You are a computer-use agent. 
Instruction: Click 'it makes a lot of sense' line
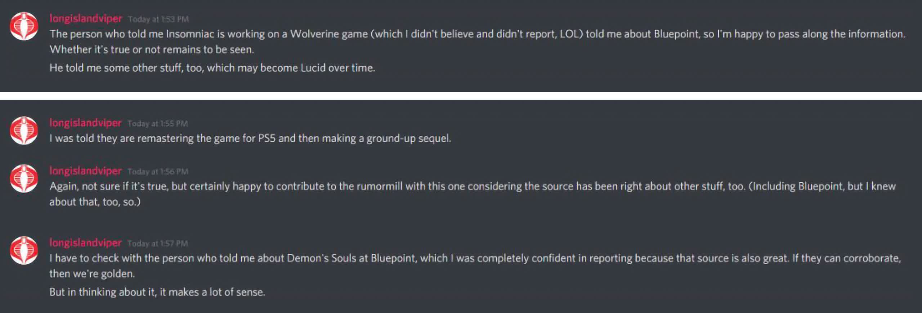(157, 292)
